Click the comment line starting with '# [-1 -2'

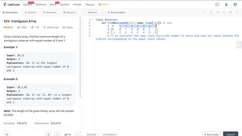pyautogui.click(x=133, y=32)
